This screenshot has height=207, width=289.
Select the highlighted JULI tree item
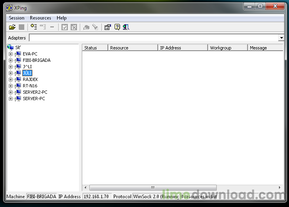27,73
